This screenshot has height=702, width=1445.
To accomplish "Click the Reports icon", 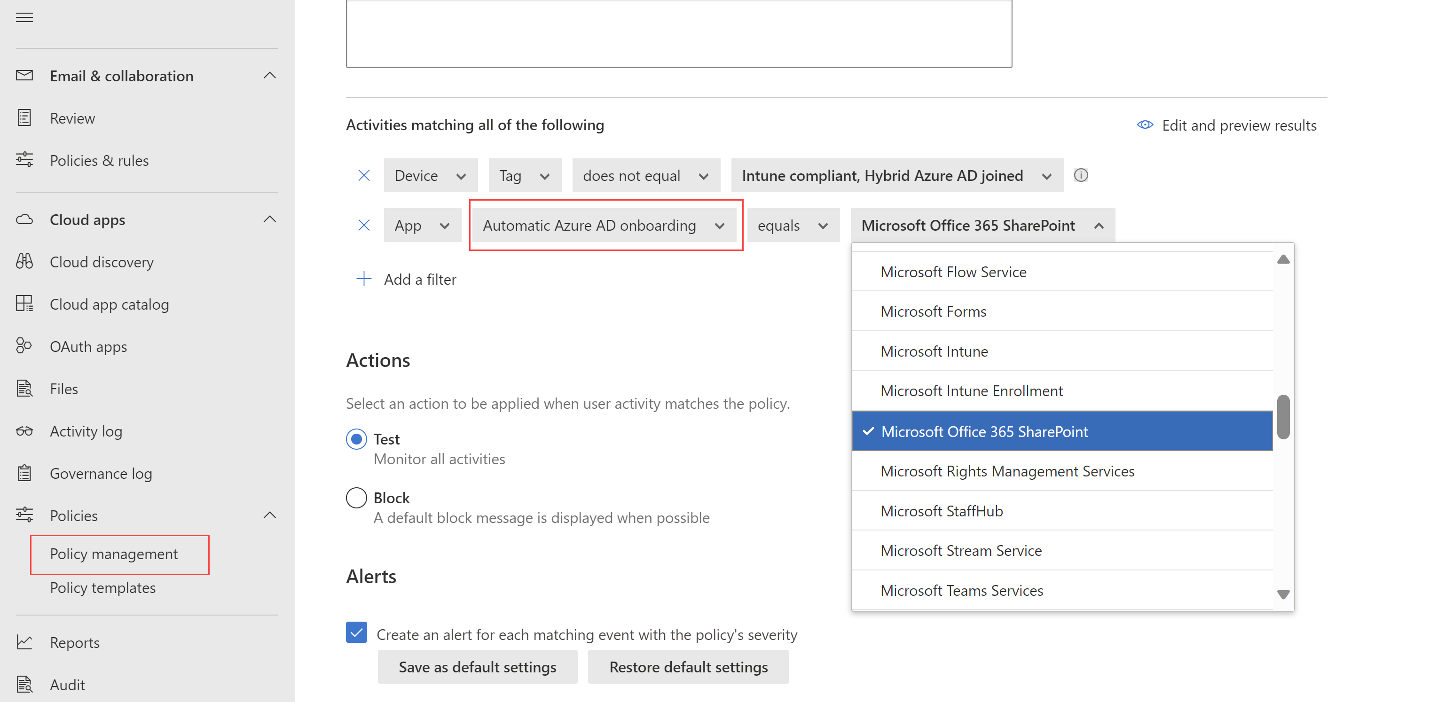I will click(x=25, y=642).
